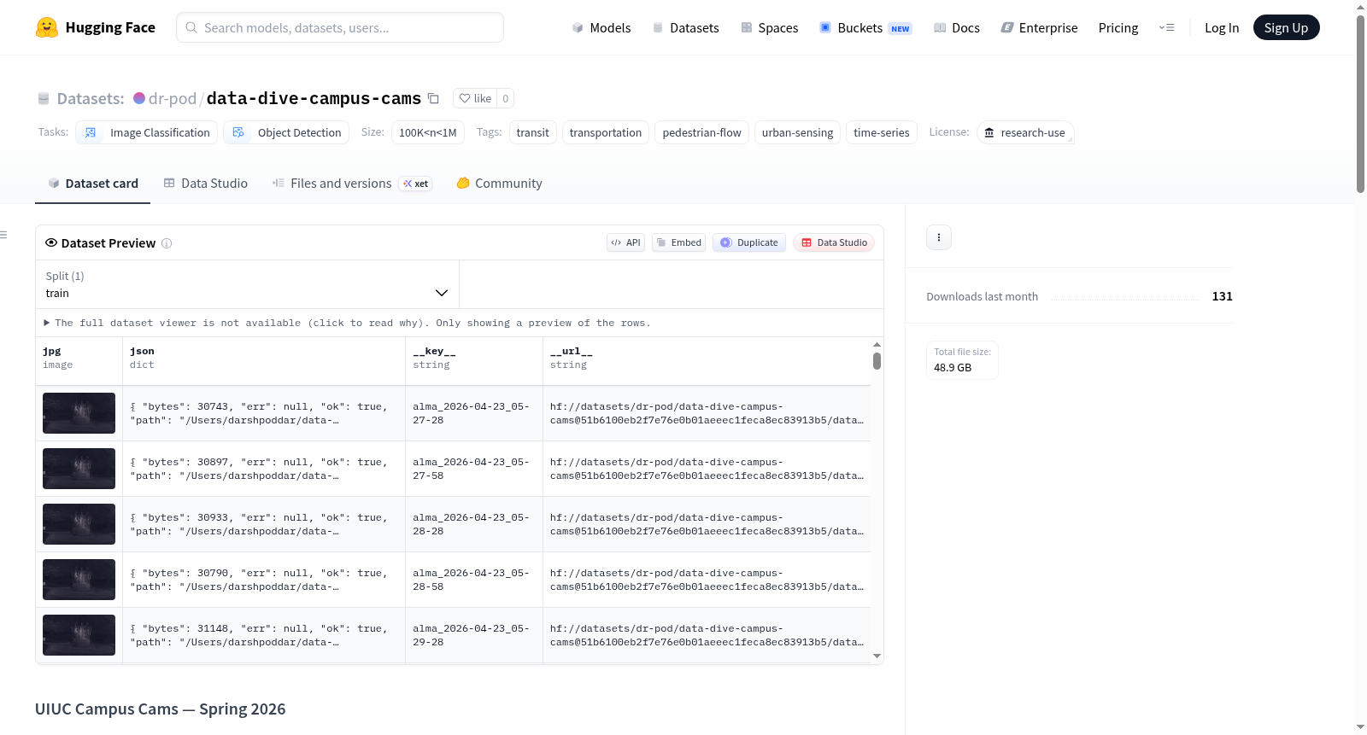Click the Embed button
This screenshot has width=1367, height=735.
pos(679,242)
